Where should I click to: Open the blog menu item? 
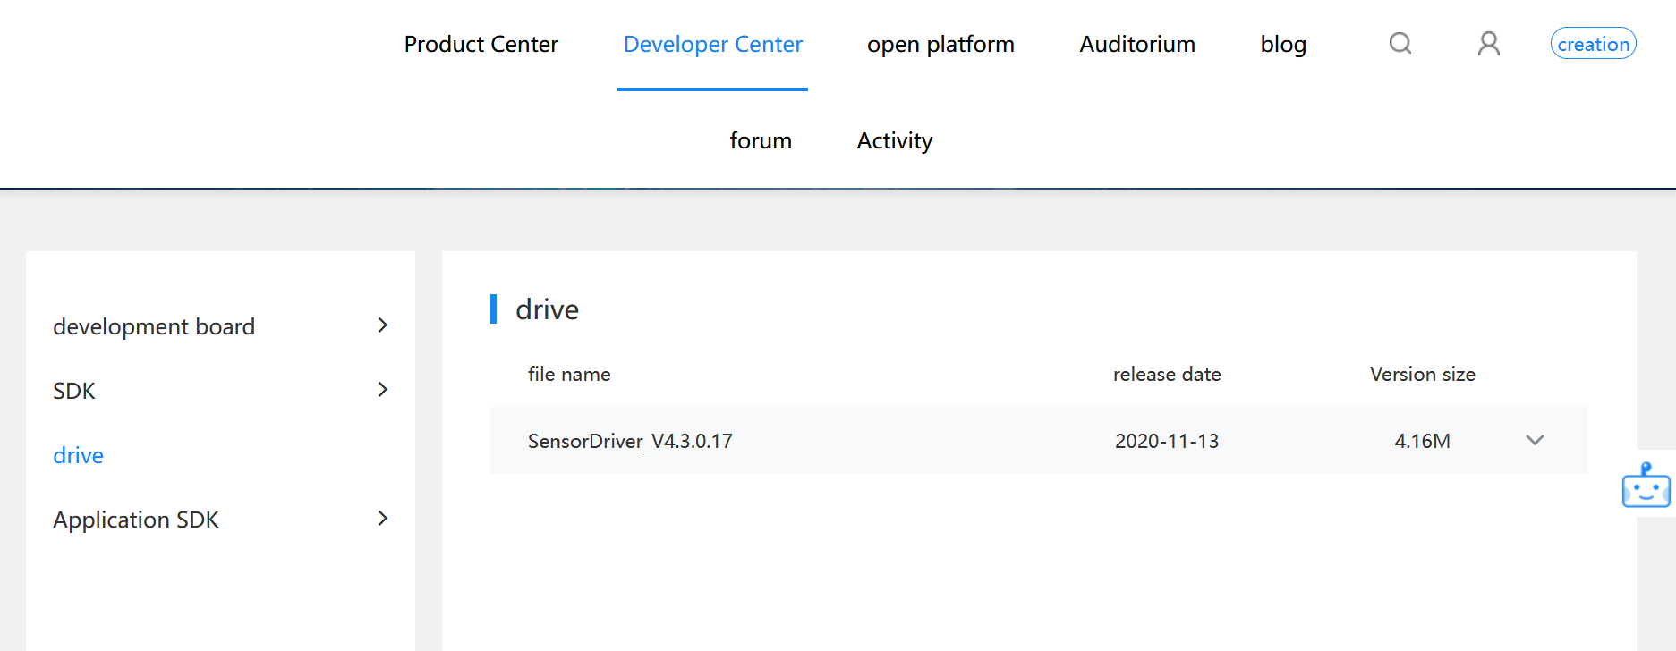[x=1283, y=44]
